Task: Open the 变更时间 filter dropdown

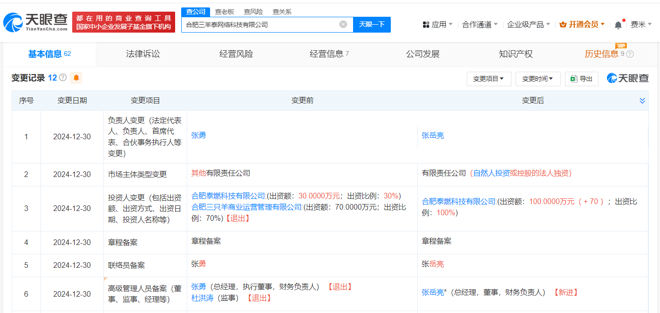Action: coord(538,79)
